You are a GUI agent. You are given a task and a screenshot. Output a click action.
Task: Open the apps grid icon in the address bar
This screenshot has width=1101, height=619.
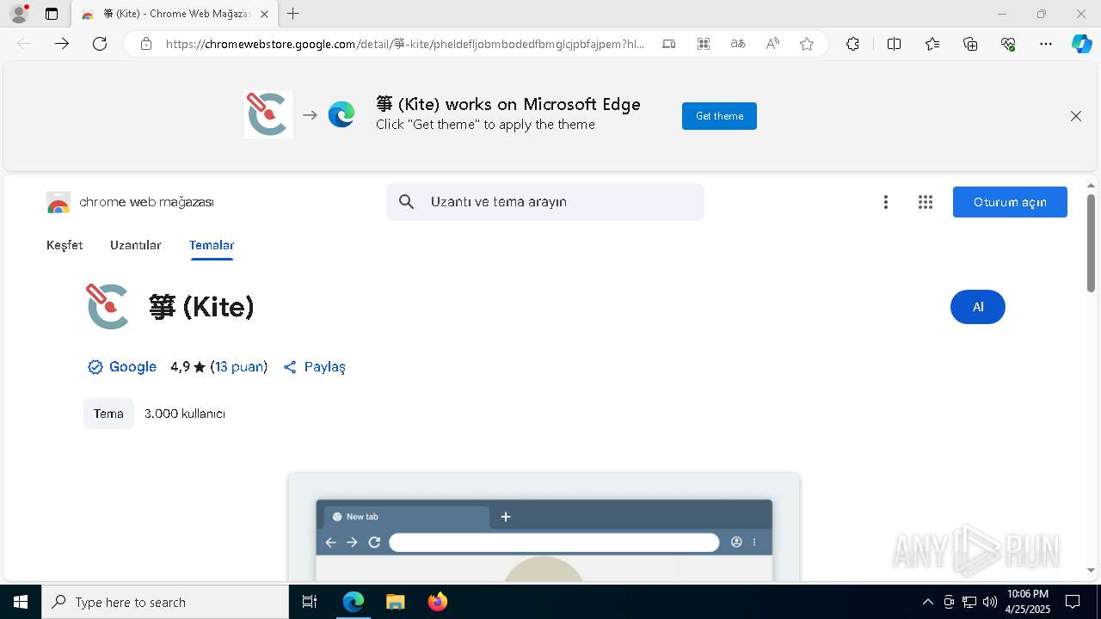tap(704, 44)
